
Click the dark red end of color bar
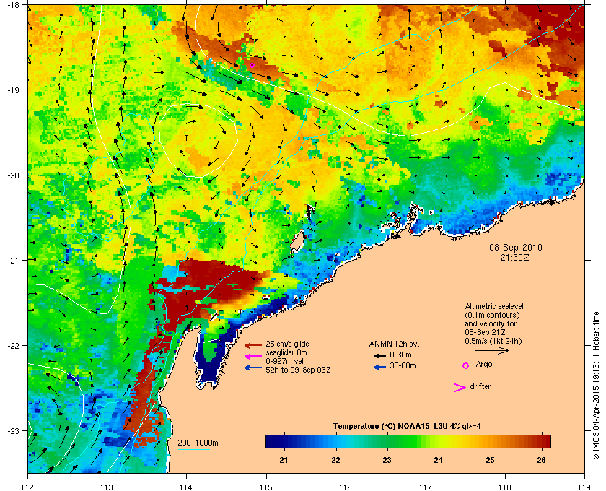point(546,441)
